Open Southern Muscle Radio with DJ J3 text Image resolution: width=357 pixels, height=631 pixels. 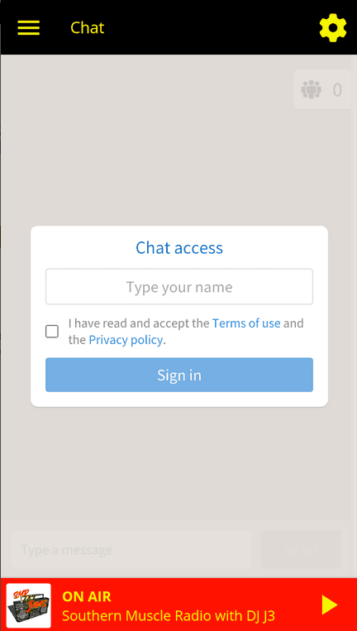coord(169,616)
